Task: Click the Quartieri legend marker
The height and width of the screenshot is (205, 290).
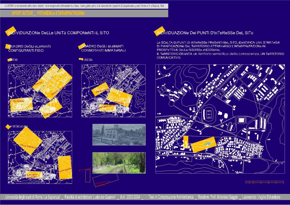Action: (11, 60)
